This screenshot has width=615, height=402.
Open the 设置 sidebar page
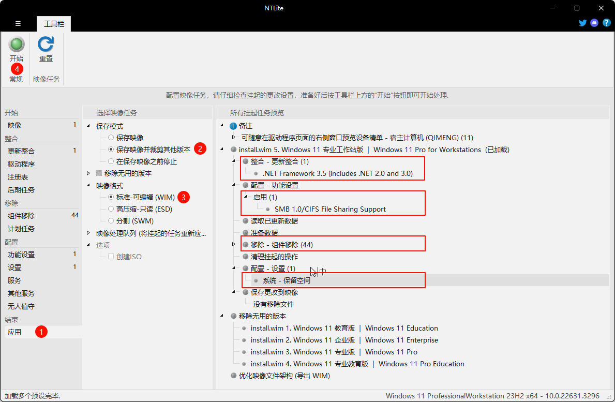41,267
